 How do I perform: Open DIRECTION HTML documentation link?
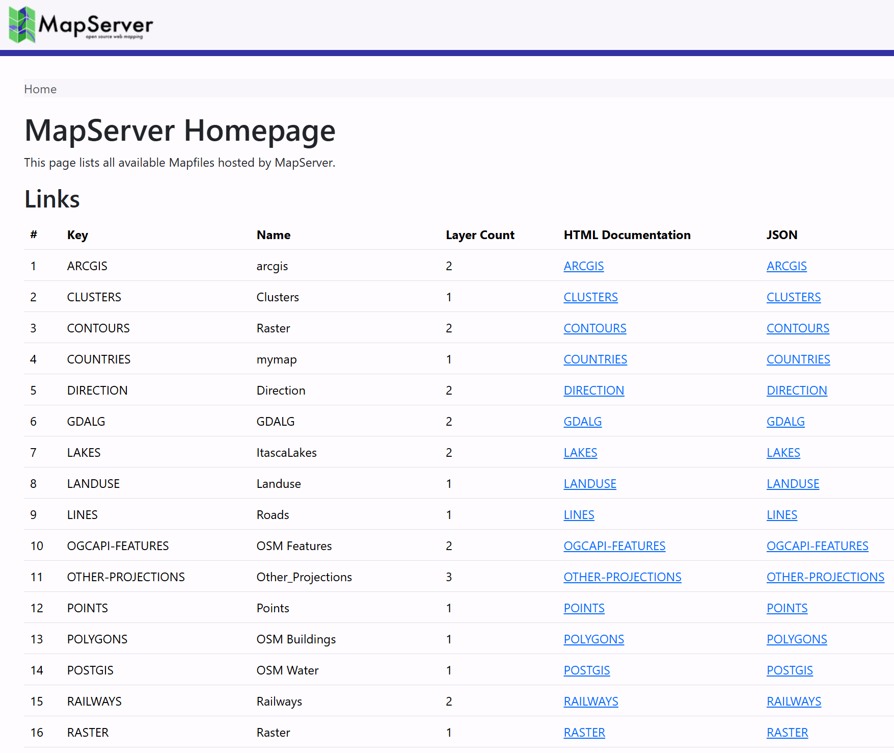pos(594,391)
